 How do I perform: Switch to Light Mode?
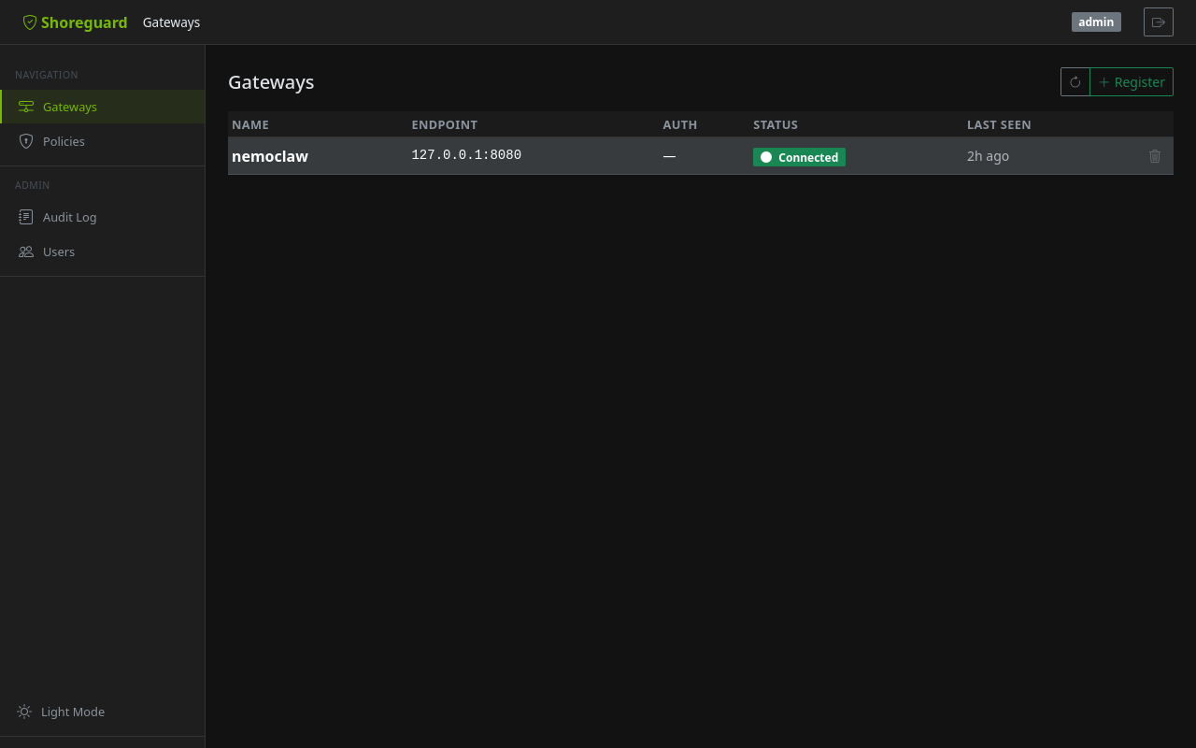(62, 712)
